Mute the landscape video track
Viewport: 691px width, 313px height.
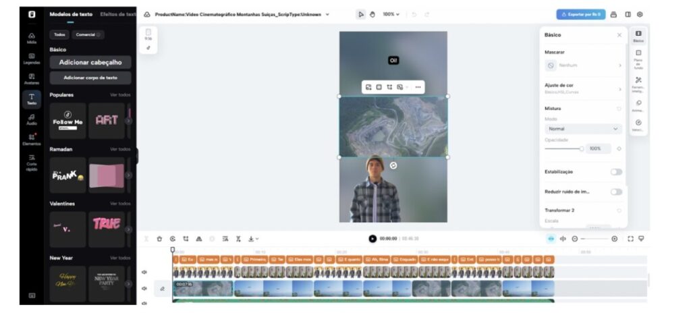click(x=144, y=288)
